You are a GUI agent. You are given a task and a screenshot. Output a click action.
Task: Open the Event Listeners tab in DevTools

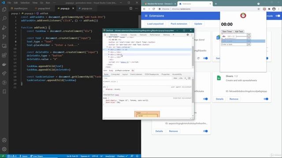[136, 74]
